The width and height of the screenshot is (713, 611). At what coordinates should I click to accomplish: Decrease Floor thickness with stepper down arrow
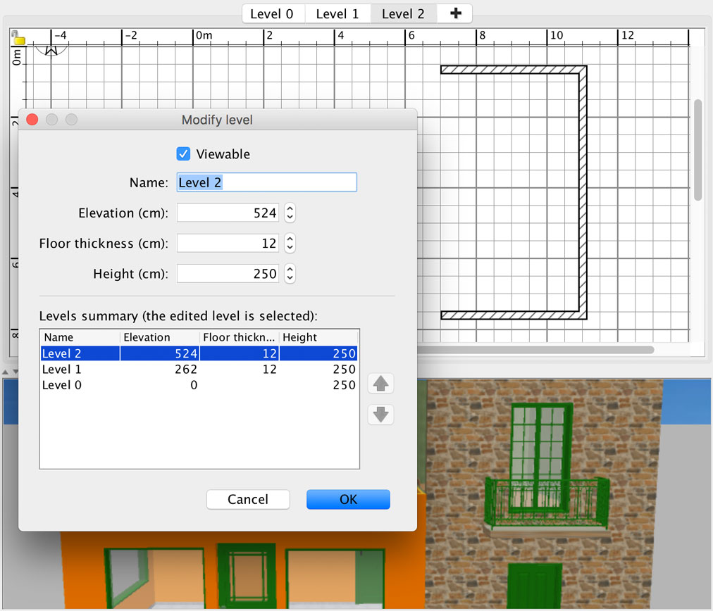tap(290, 248)
